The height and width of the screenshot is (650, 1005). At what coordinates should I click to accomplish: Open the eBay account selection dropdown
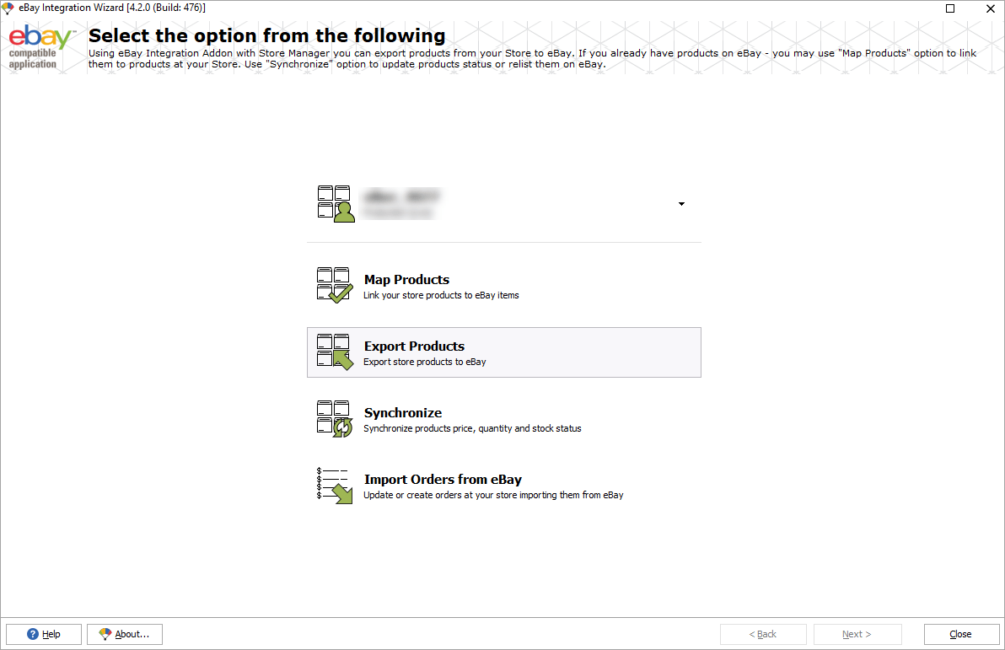(x=680, y=203)
